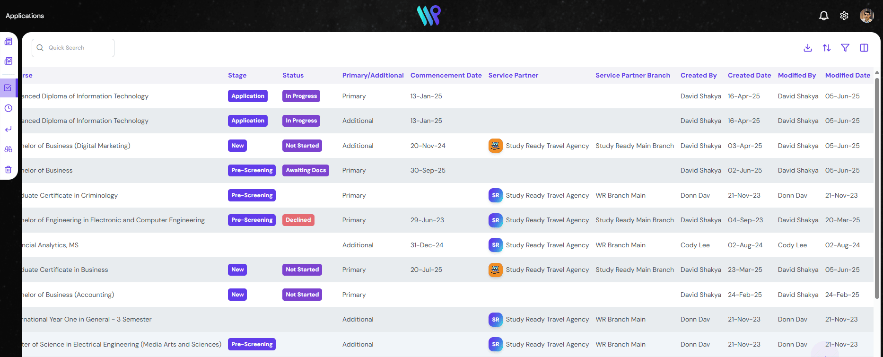Viewport: 883px width, 357px height.
Task: Open the user profile avatar
Action: (x=866, y=16)
